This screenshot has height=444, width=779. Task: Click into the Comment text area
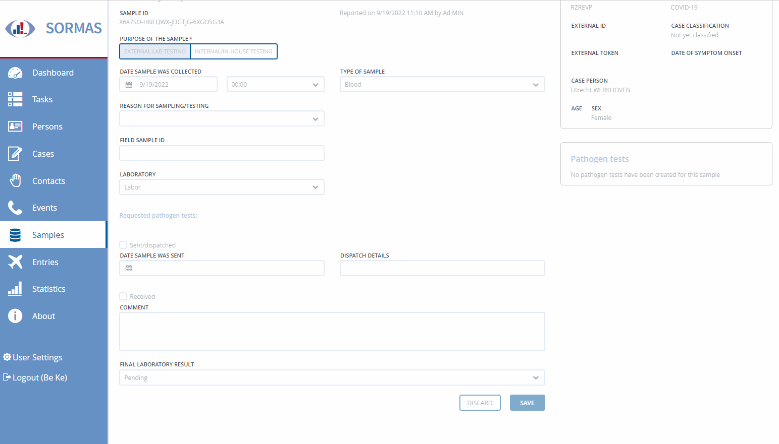[x=332, y=332]
